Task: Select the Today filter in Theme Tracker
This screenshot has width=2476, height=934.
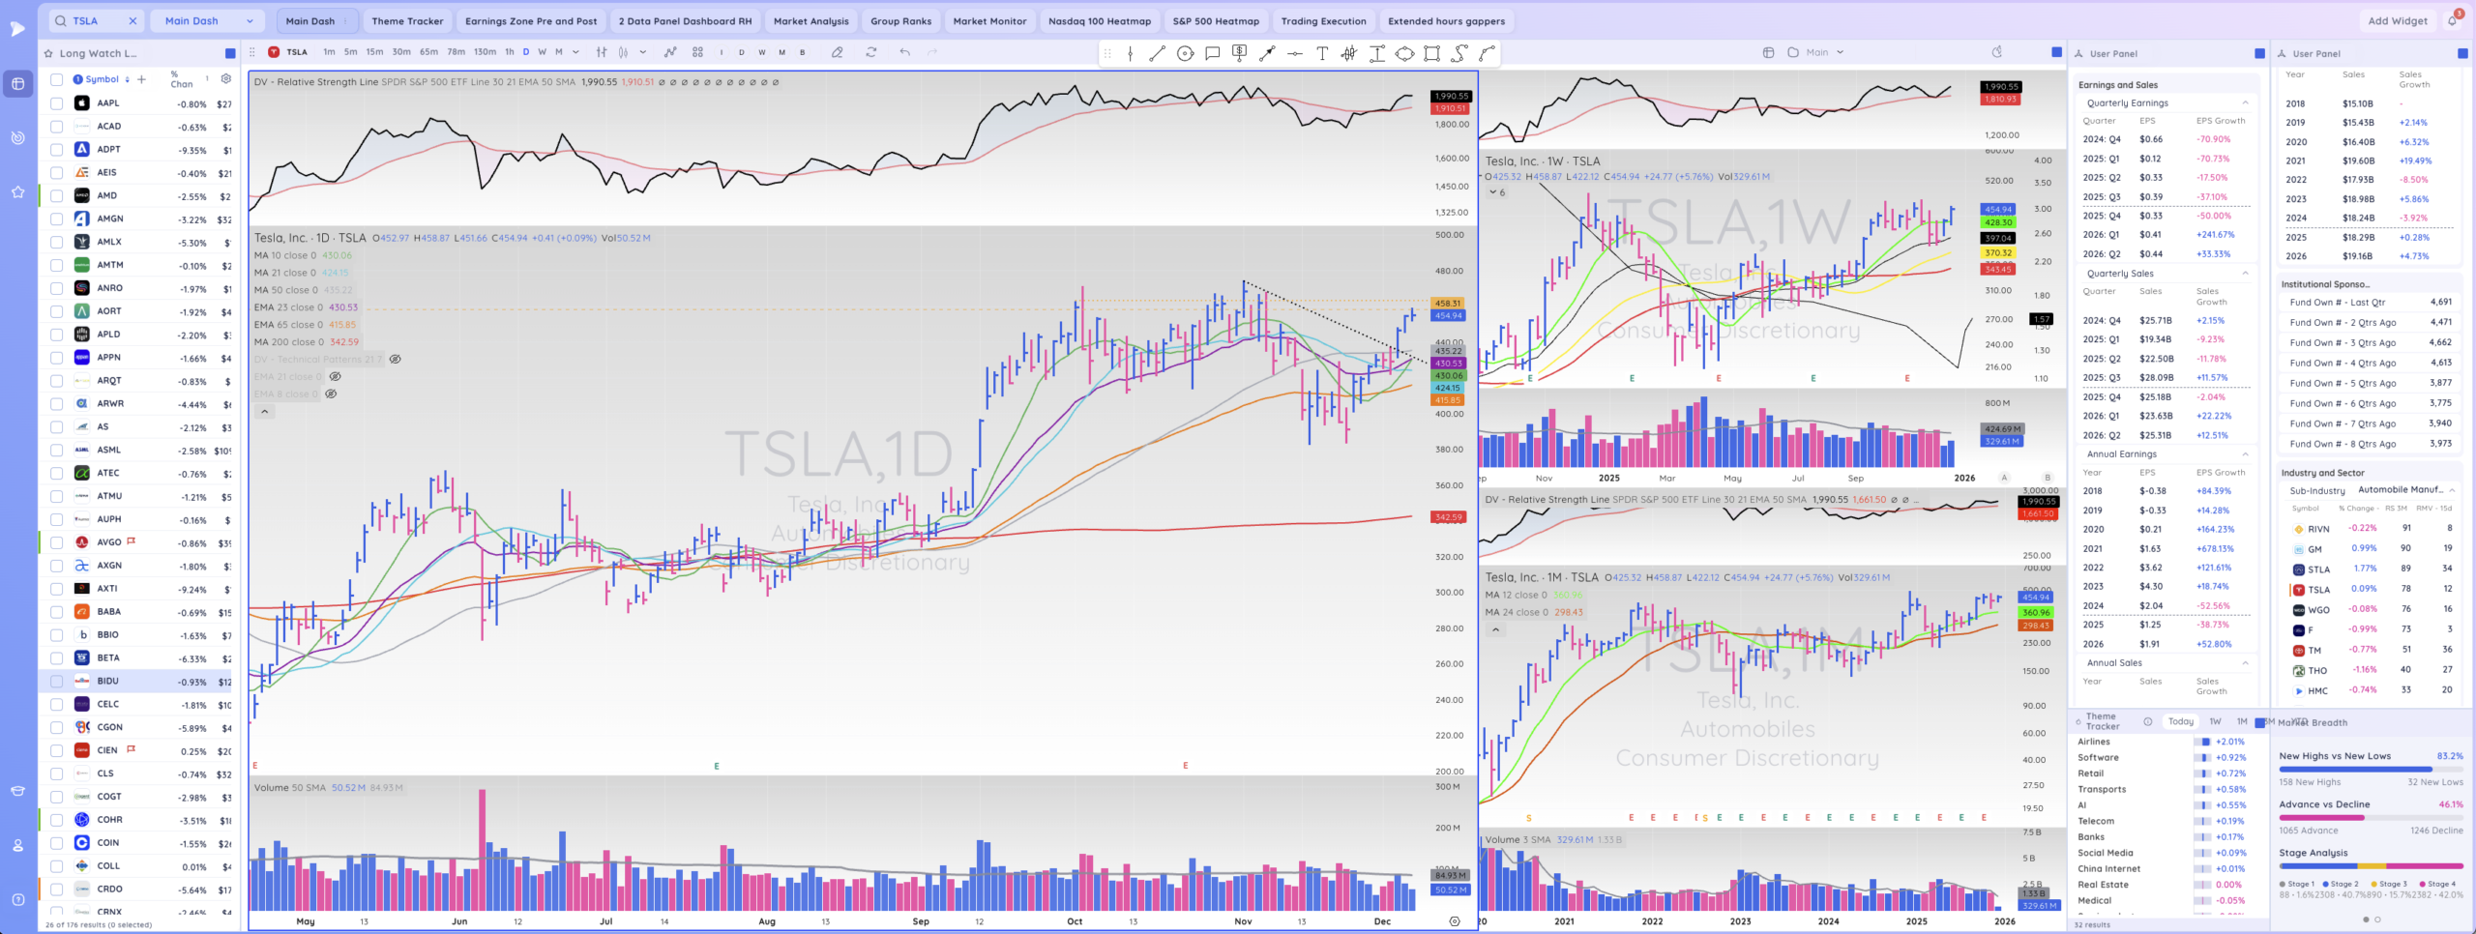Action: 2180,721
